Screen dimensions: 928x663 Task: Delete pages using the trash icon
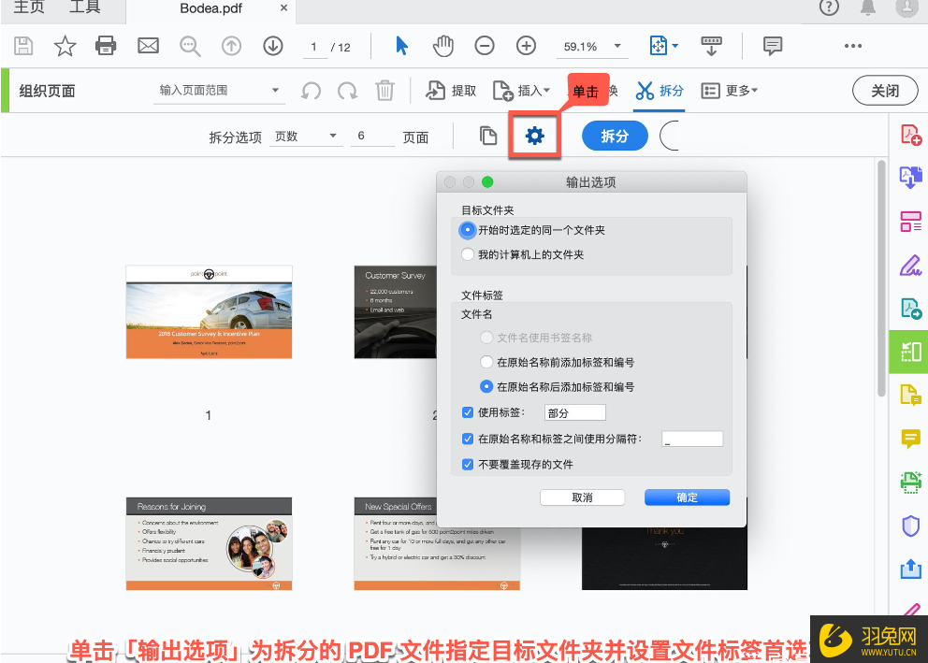pos(386,90)
